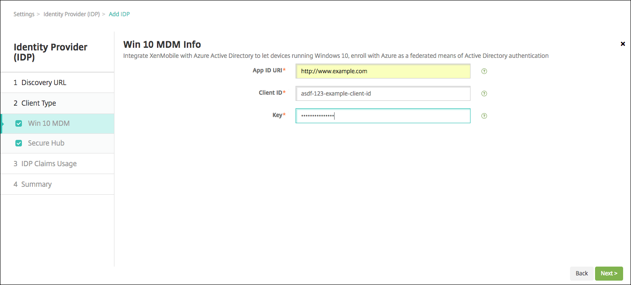This screenshot has width=631, height=285.
Task: Select the Win 10 MDM sub-item
Action: pos(49,123)
